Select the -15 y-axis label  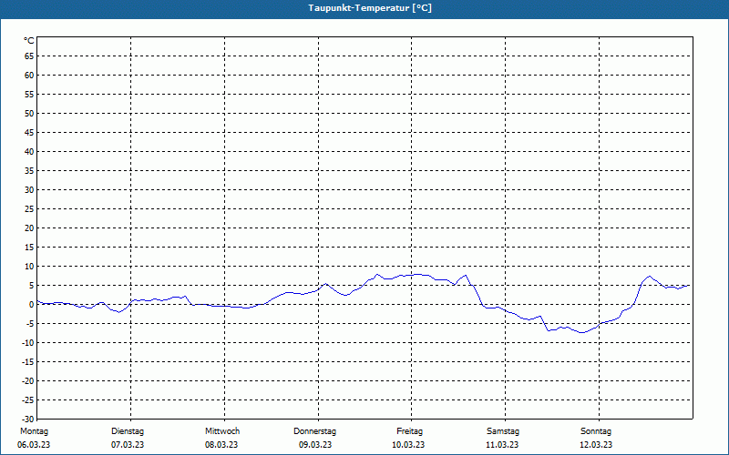[x=28, y=361]
